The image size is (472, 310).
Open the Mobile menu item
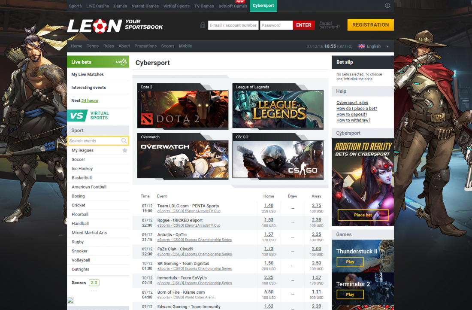(185, 46)
